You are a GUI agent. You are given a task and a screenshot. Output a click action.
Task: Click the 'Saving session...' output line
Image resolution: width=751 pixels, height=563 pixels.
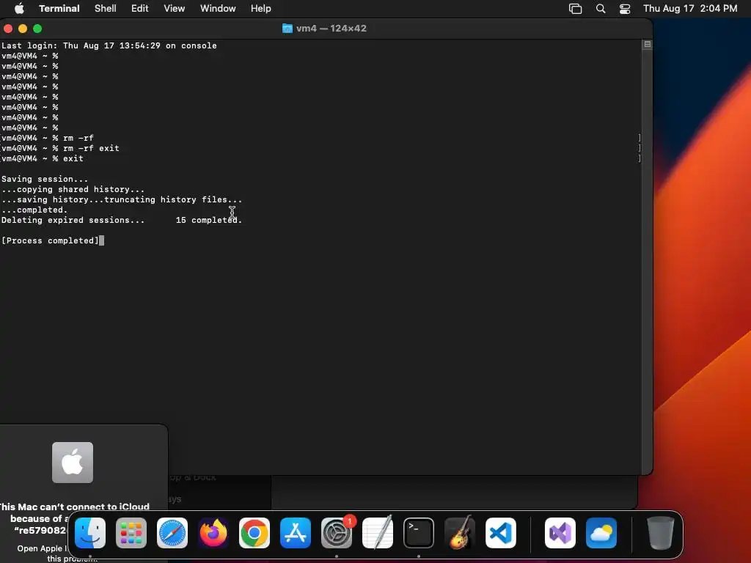(x=45, y=179)
